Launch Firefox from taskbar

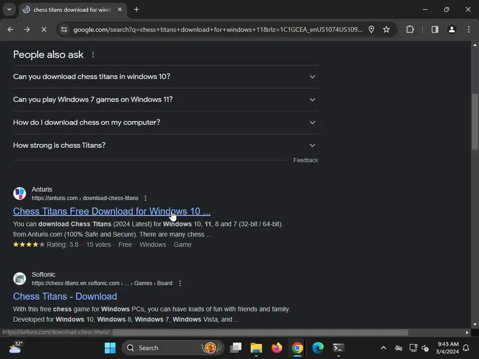click(x=277, y=348)
